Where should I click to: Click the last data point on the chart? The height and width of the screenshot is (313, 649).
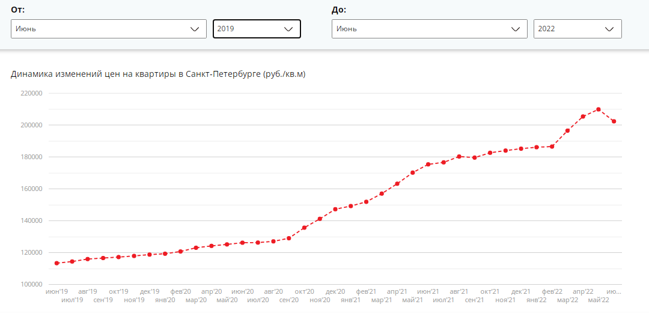tap(614, 121)
